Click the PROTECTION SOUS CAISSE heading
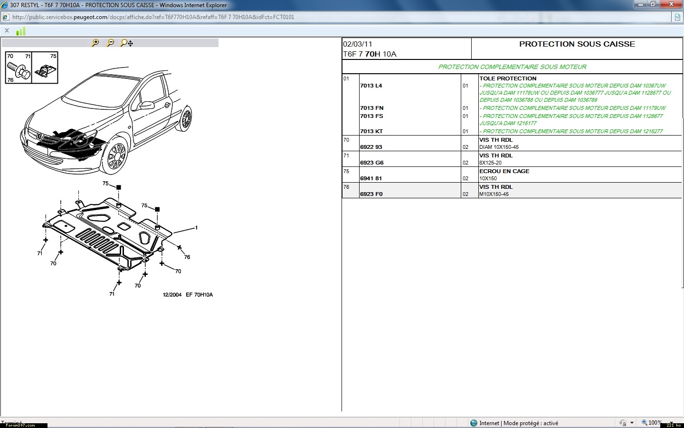This screenshot has width=684, height=428. [x=577, y=44]
